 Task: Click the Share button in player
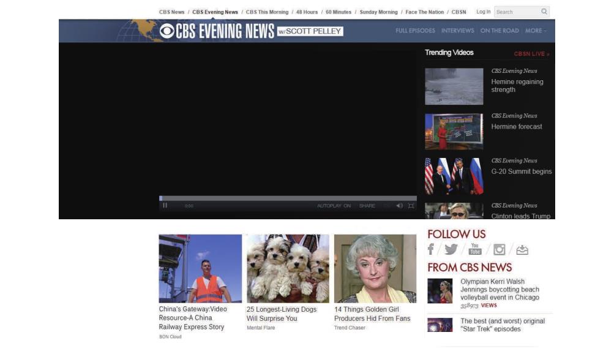coord(367,206)
